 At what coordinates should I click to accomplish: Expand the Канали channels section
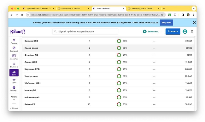coord(14,98)
